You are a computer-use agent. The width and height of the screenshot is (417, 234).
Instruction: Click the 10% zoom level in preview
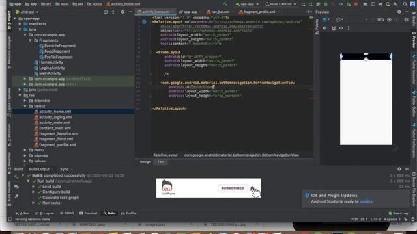(x=381, y=20)
